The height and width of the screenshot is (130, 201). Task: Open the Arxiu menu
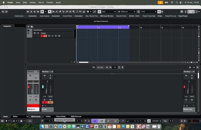coord(18,2)
